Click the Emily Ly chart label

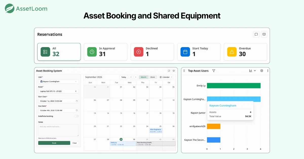click(x=201, y=86)
